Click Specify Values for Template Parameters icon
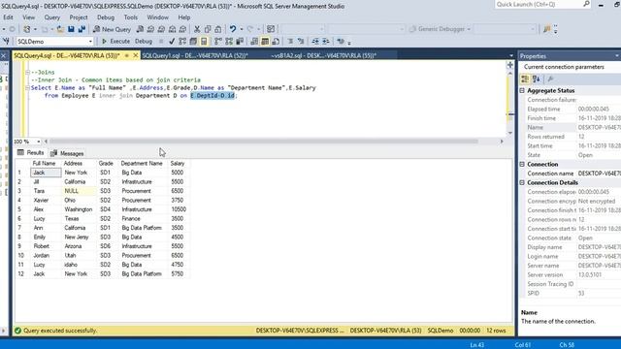The width and height of the screenshot is (621, 349). (x=341, y=41)
